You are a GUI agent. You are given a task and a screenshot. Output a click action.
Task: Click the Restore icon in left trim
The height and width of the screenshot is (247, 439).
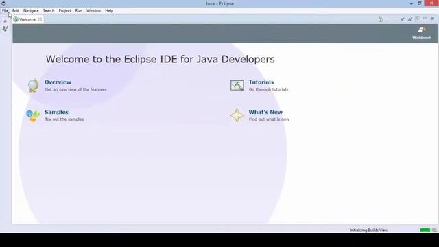pos(5,21)
